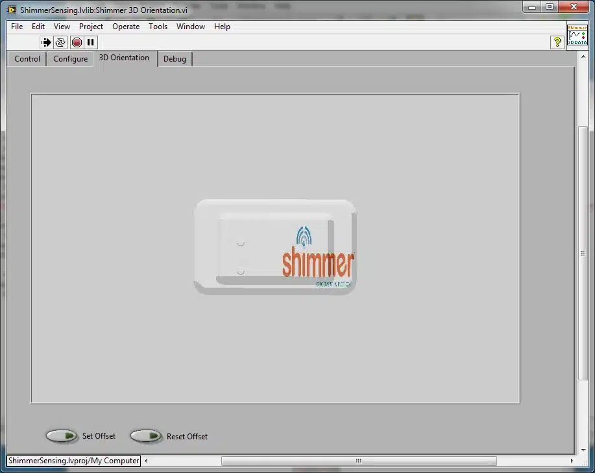The width and height of the screenshot is (595, 473).
Task: Click the vertical scrollbar down arrow
Action: [x=583, y=450]
